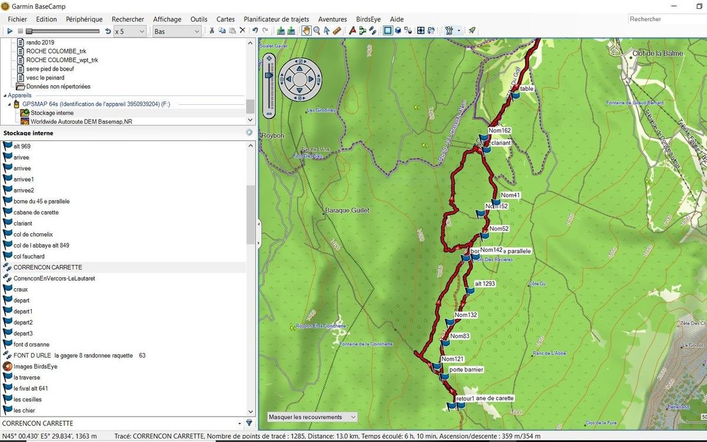Open the map detail level Bas dropdown

coord(177,31)
